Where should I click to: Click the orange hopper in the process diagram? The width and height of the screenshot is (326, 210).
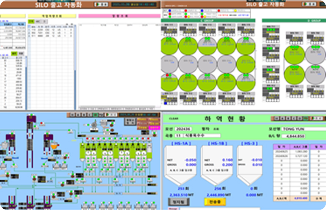point(54,146)
